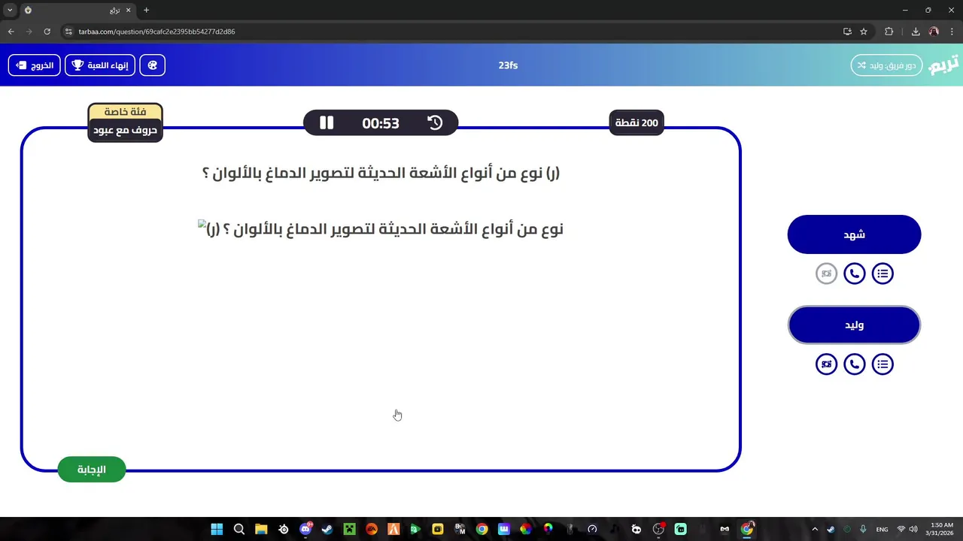The height and width of the screenshot is (541, 963).
Task: Open the Chrome three-dot menu
Action: [x=952, y=32]
